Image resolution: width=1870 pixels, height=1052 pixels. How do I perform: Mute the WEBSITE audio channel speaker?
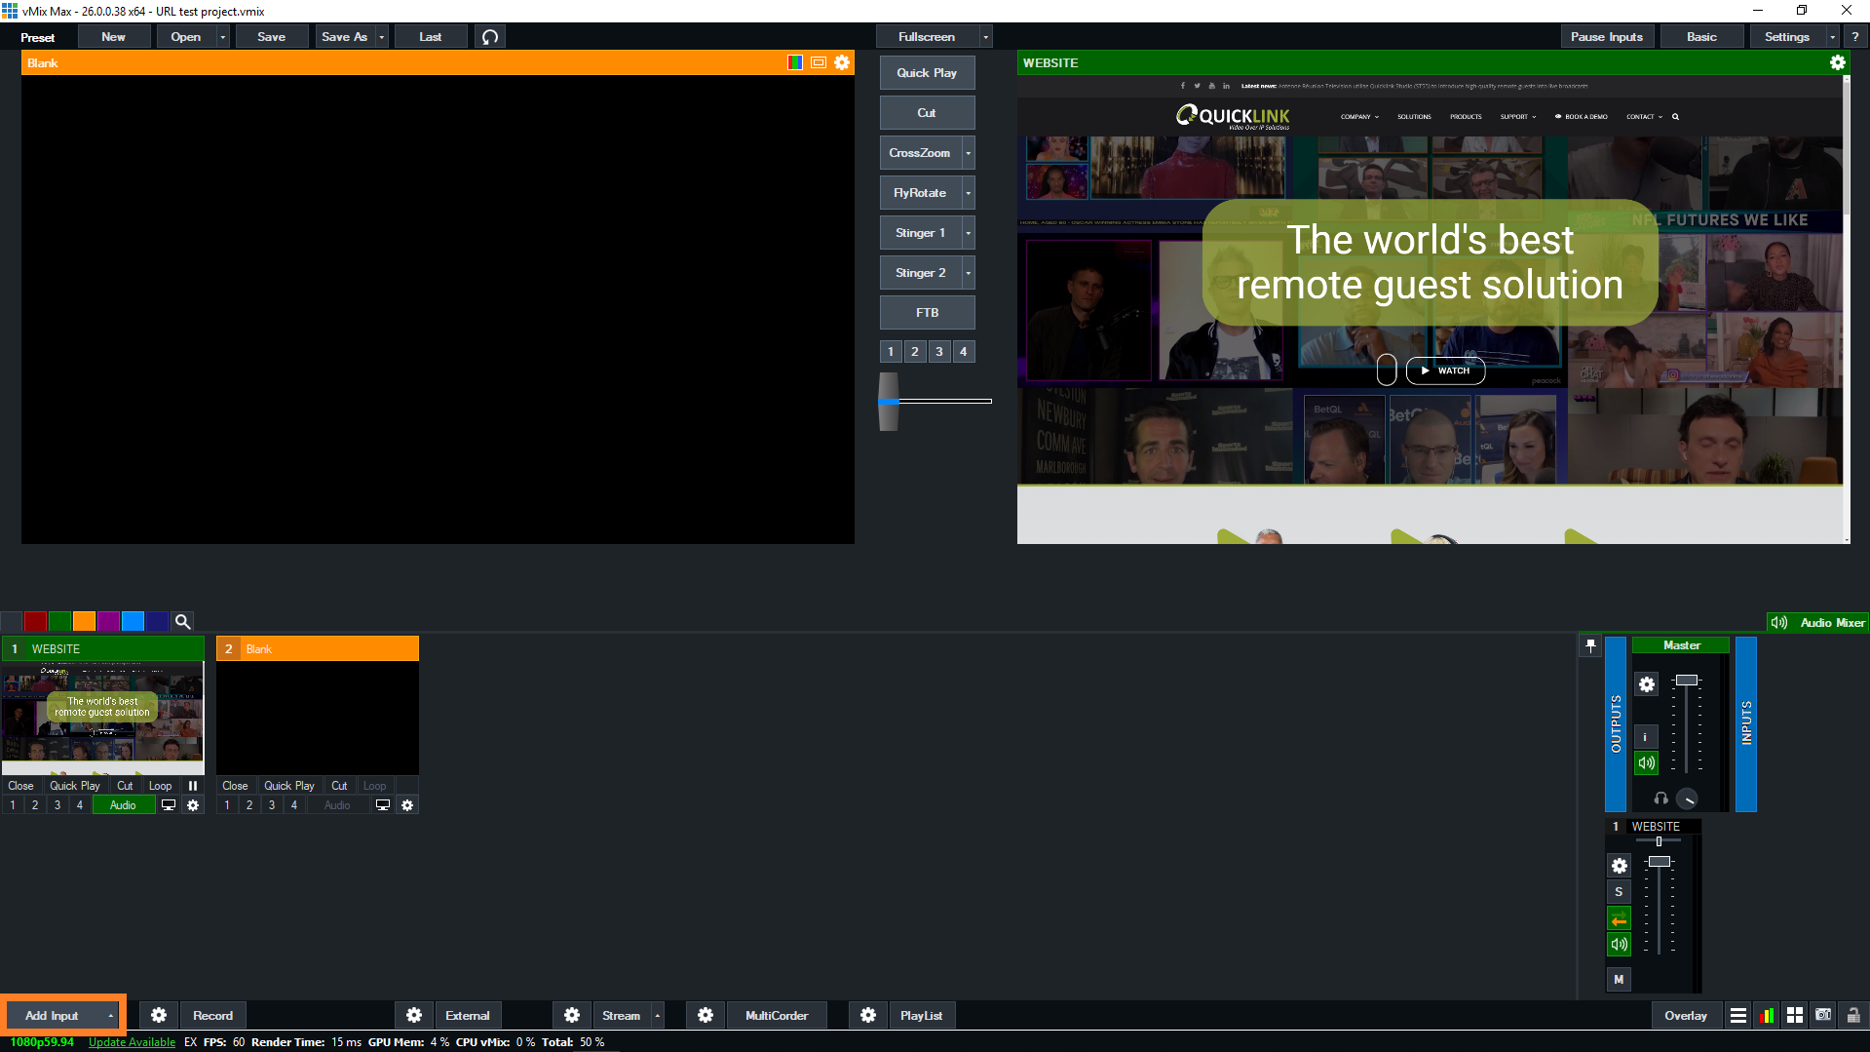pos(1619,944)
